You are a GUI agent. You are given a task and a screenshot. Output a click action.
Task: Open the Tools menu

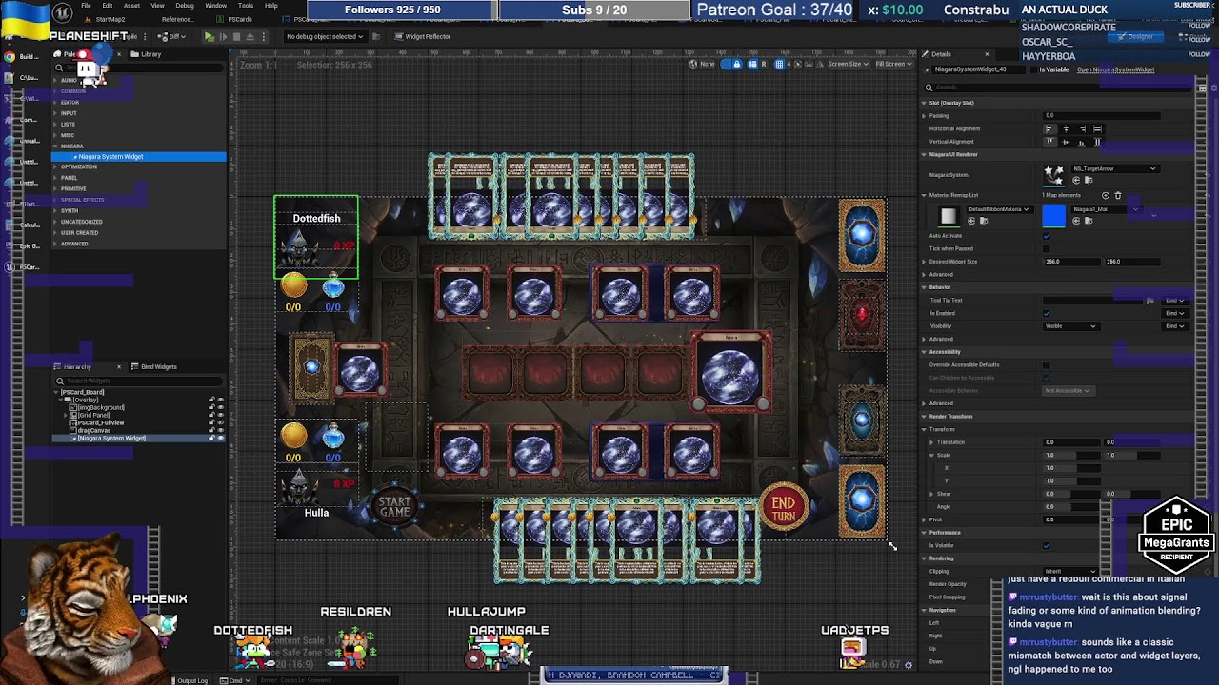pos(246,6)
